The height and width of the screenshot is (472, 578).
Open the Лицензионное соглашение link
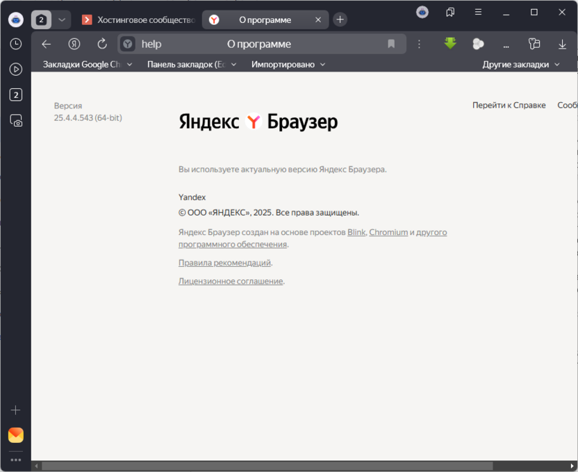pos(231,281)
